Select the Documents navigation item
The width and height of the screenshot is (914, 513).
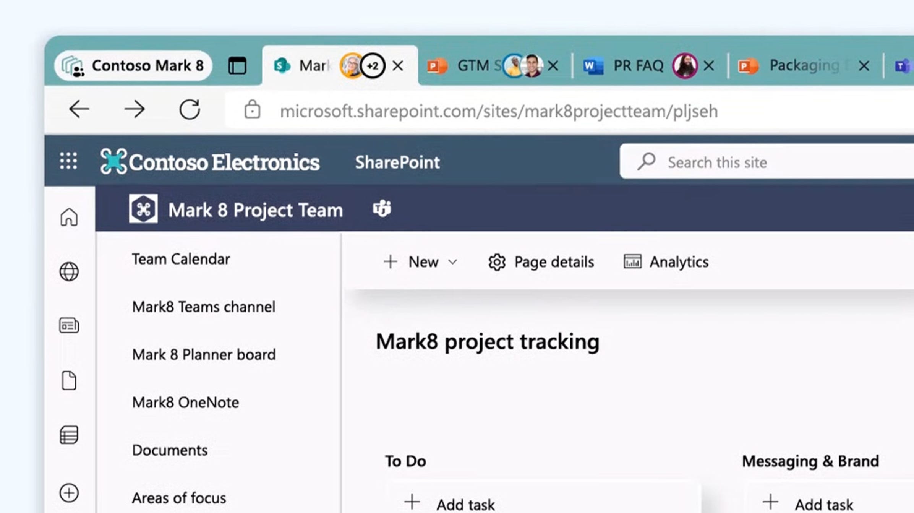[170, 450]
